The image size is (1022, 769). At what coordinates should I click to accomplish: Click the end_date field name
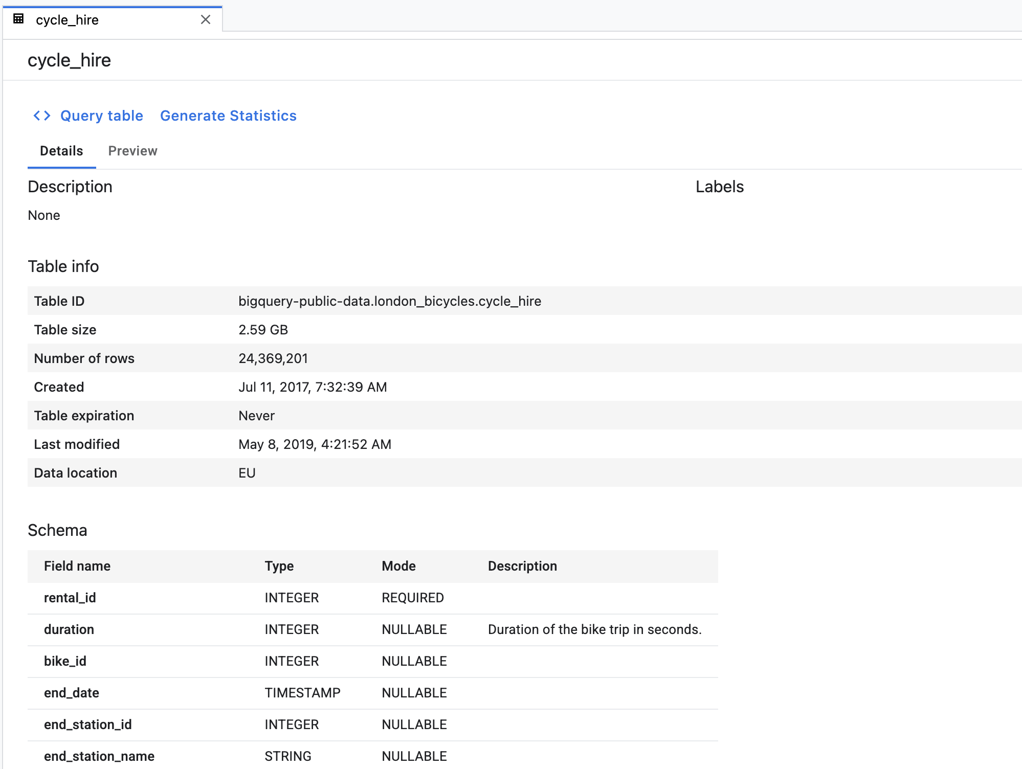pos(72,693)
